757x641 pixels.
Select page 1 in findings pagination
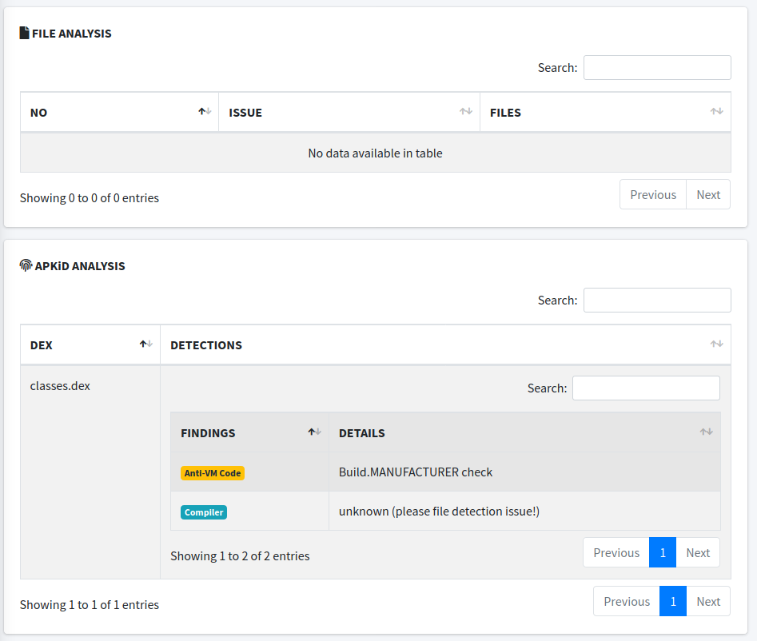663,553
